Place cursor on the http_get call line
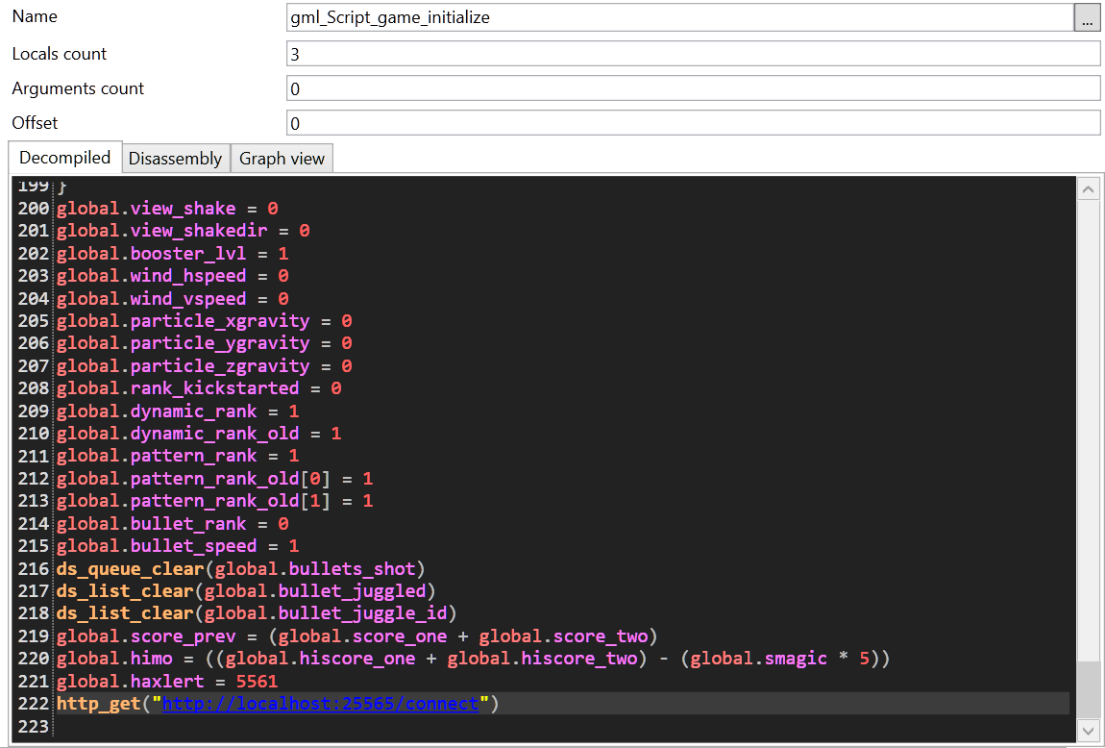Image resolution: width=1105 pixels, height=748 pixels. click(x=192, y=703)
